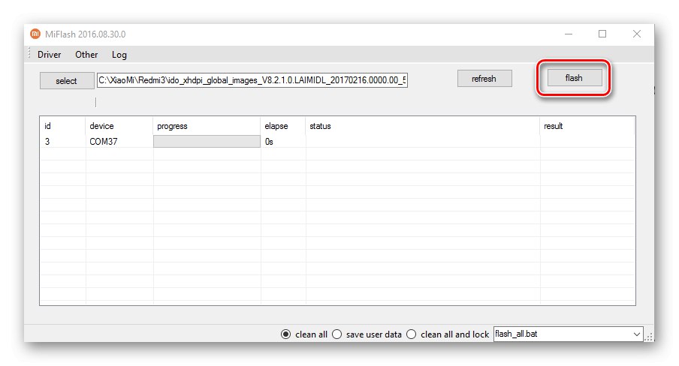Click the result column header

pos(587,126)
